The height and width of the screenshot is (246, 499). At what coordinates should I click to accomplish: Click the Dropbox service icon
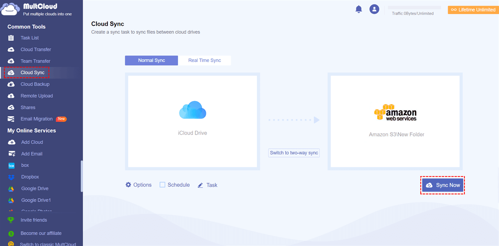tap(12, 177)
